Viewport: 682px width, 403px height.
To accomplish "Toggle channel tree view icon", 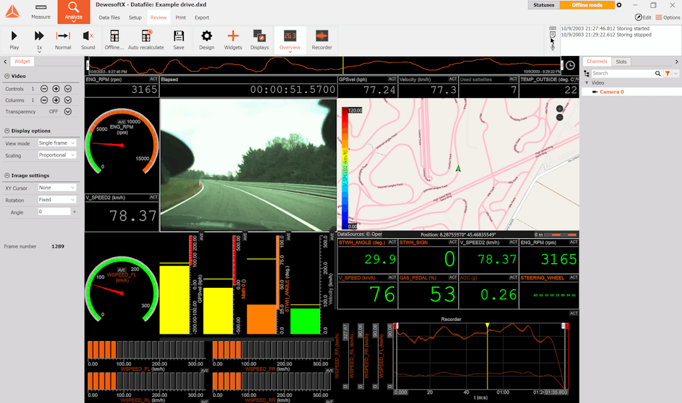I will (587, 73).
